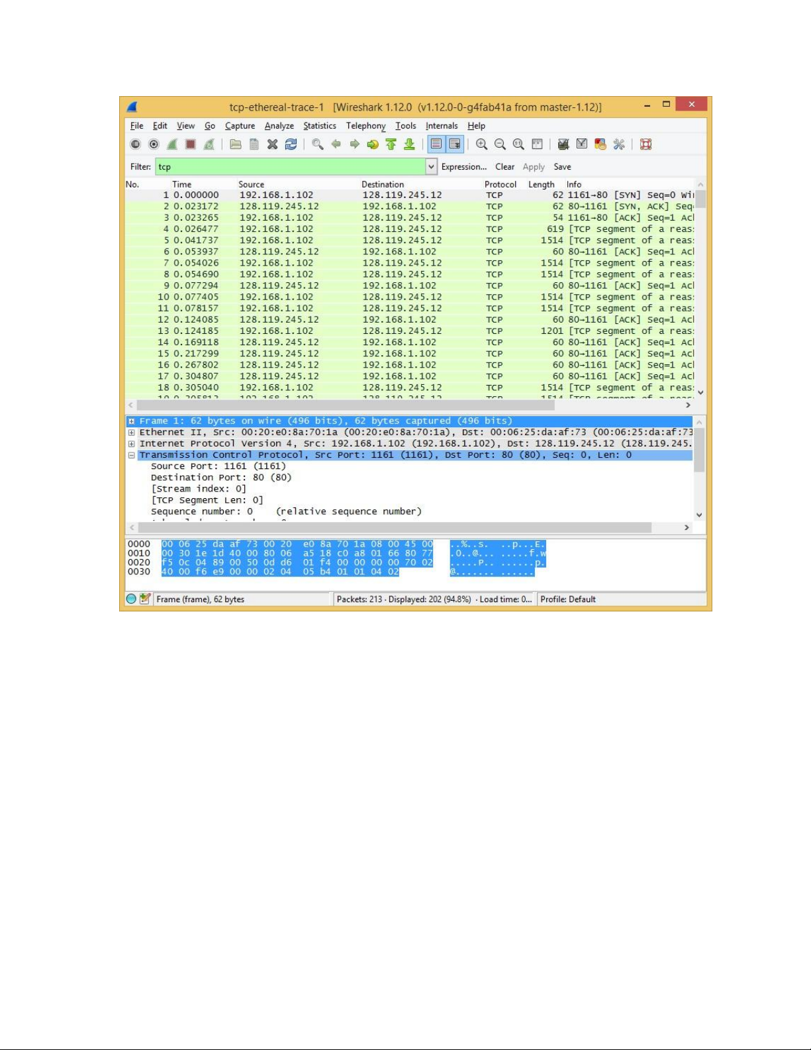Save this capture file from the toolbar
The height and width of the screenshot is (1050, 811).
coord(254,144)
